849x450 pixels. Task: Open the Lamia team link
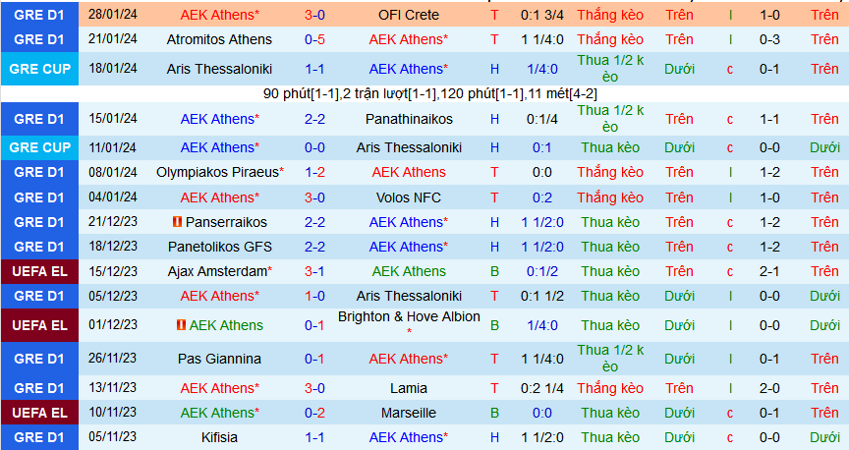tap(409, 388)
